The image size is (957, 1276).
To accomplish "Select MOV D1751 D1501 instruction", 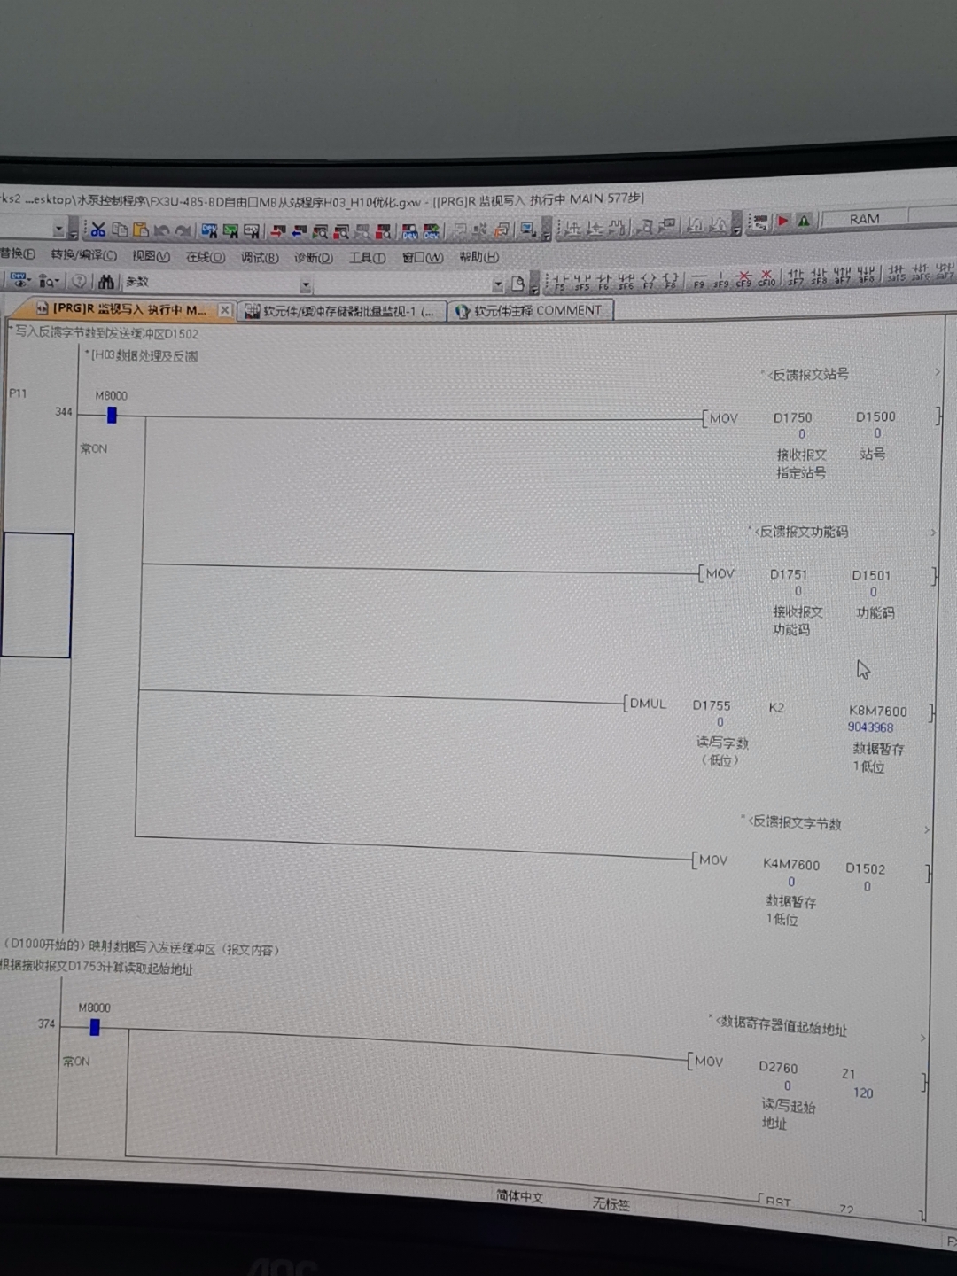I will [816, 574].
